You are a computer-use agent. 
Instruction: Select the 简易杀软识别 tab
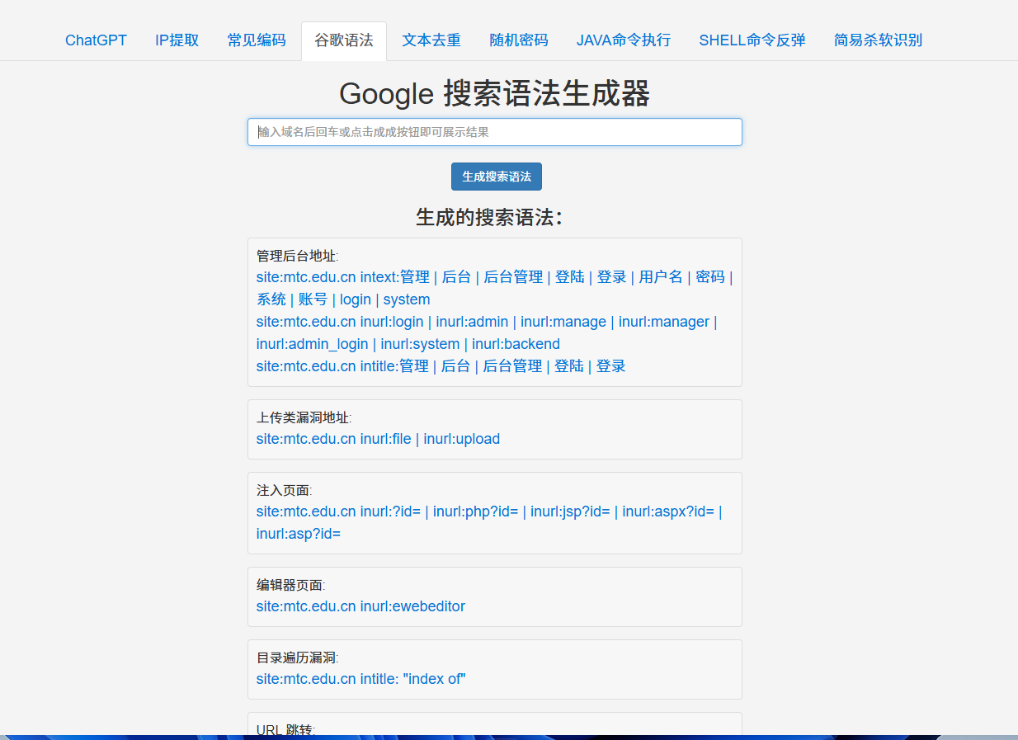(878, 40)
